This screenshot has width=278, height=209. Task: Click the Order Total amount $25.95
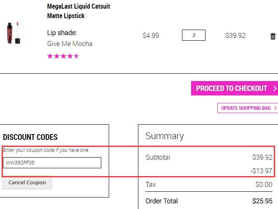tap(262, 201)
